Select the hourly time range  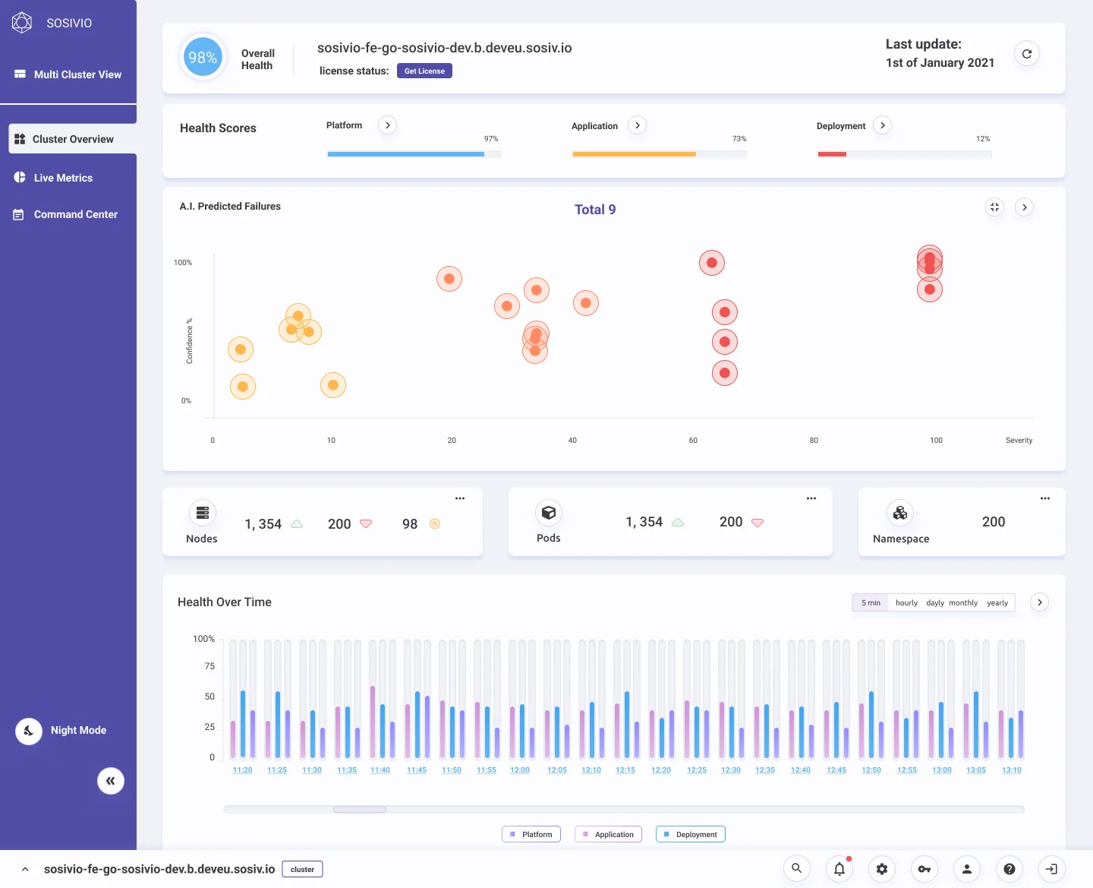pyautogui.click(x=906, y=603)
